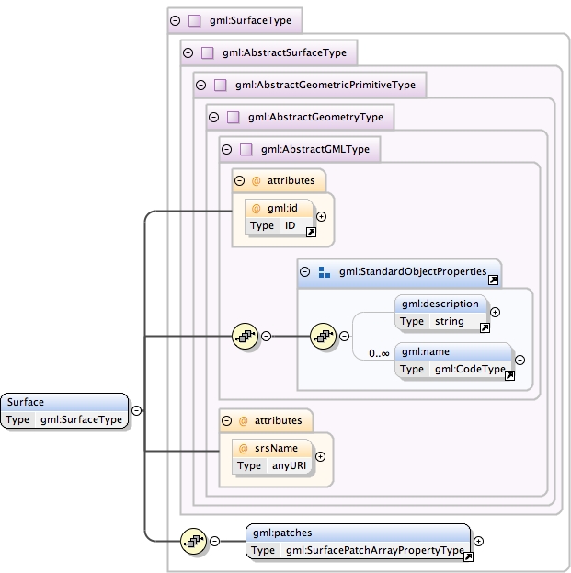571x573 pixels.
Task: Expand the srsName attribute
Action: click(320, 456)
